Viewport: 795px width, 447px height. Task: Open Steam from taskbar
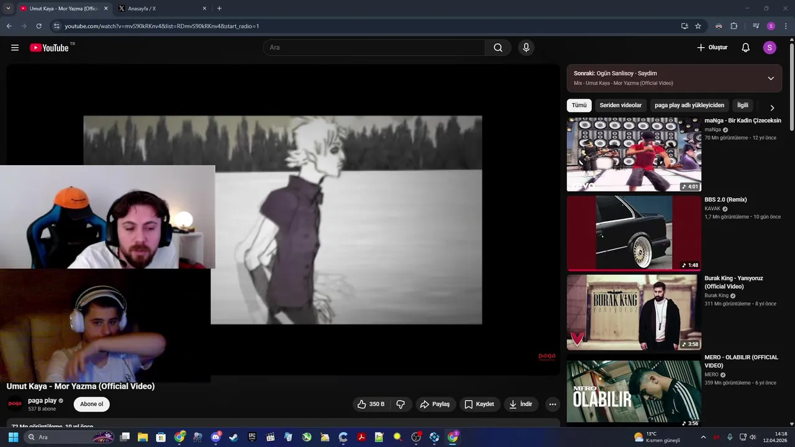pos(234,437)
